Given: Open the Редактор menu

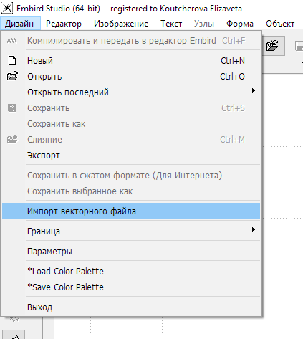Looking at the screenshot, I should pyautogui.click(x=64, y=24).
